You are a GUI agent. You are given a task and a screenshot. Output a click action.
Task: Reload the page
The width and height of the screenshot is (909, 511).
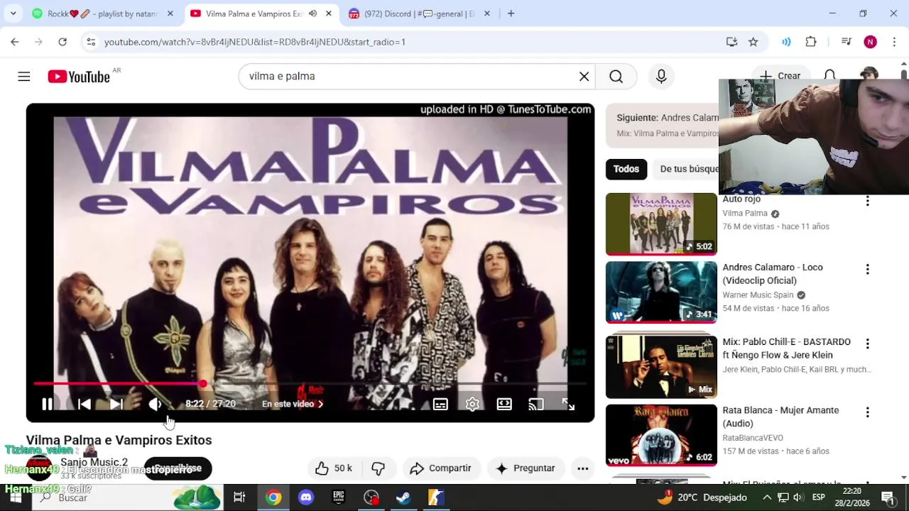(62, 42)
